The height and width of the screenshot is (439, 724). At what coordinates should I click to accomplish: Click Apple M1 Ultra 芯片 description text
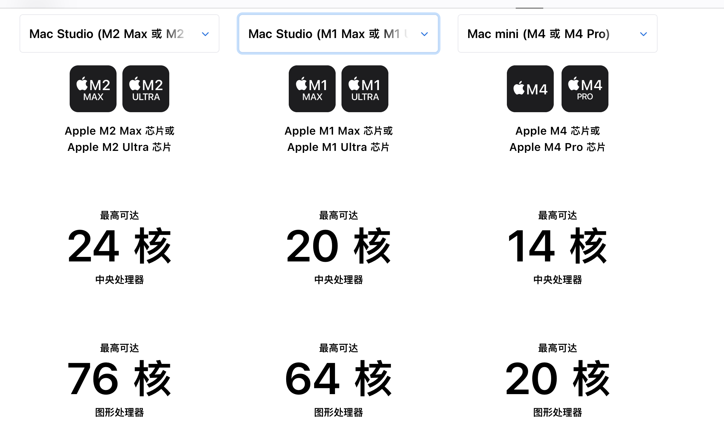(339, 147)
